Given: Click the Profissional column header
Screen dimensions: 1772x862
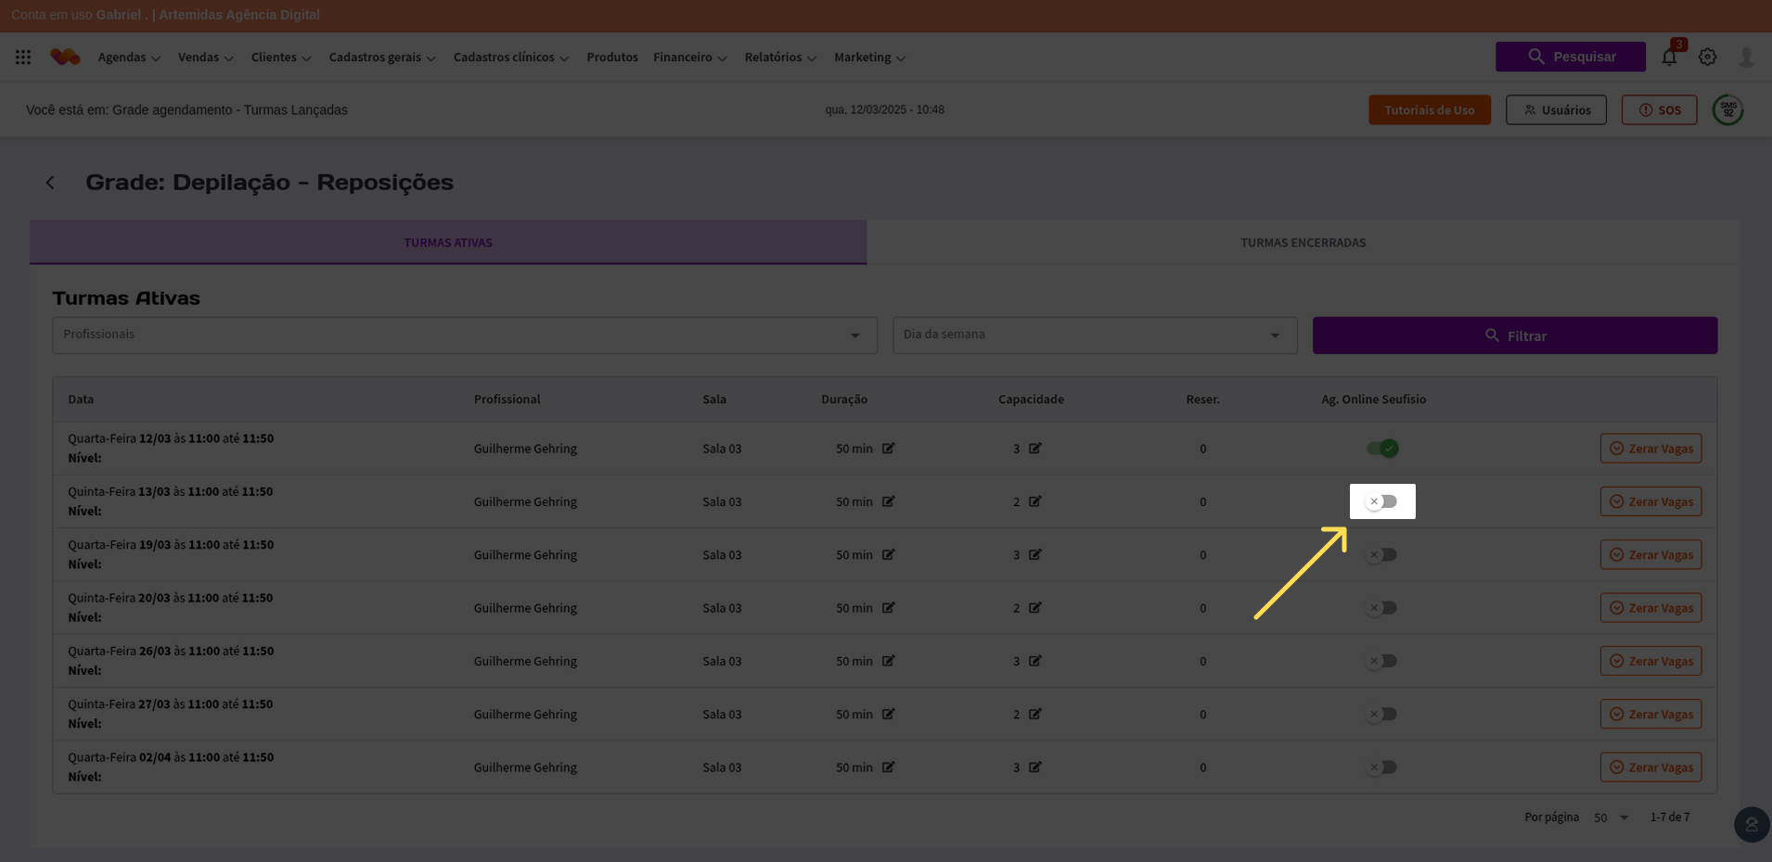Looking at the screenshot, I should (507, 399).
